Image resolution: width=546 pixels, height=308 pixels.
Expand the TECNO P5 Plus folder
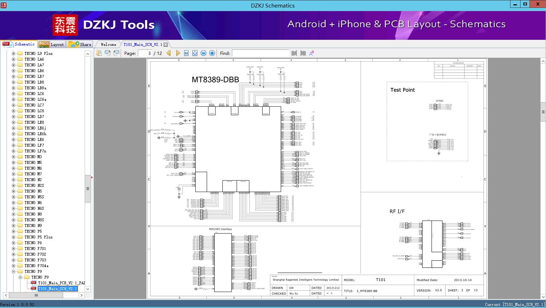(x=14, y=237)
